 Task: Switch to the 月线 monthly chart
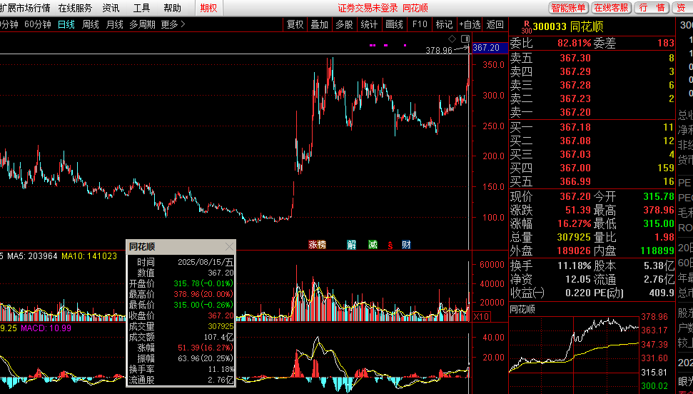[114, 25]
